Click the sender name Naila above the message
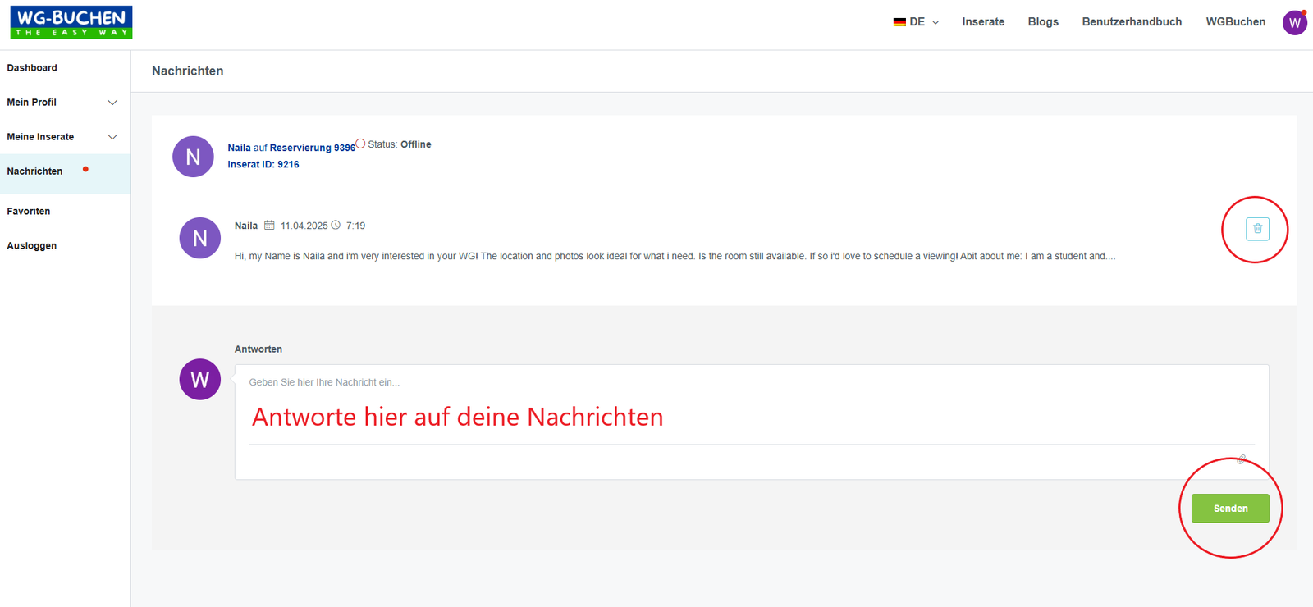1313x607 pixels. pos(246,226)
